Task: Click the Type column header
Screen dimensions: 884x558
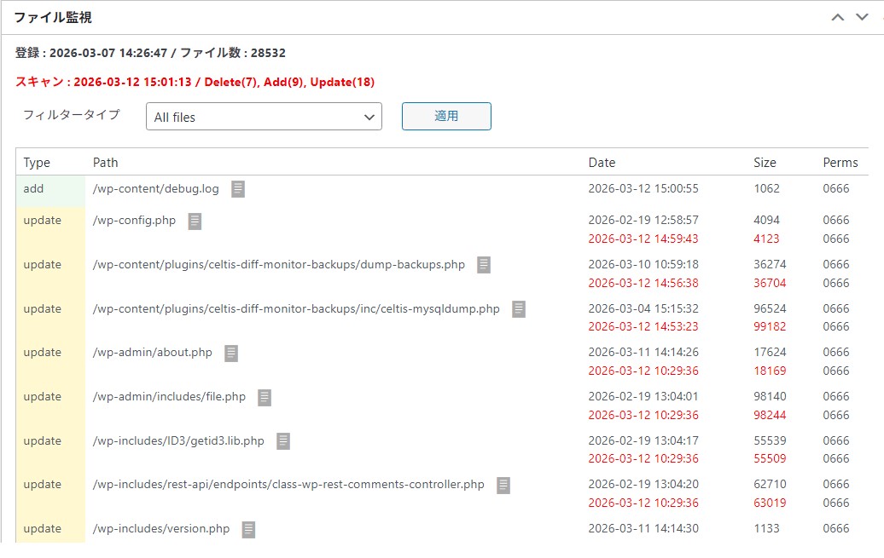Action: pos(37,163)
